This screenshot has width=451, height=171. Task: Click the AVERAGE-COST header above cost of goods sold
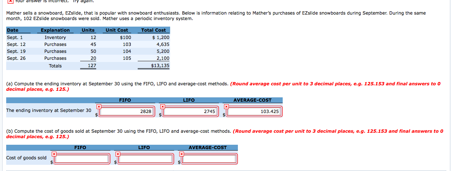click(208, 148)
